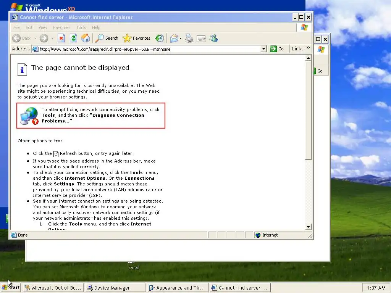Open the Edit menu

pos(29,27)
